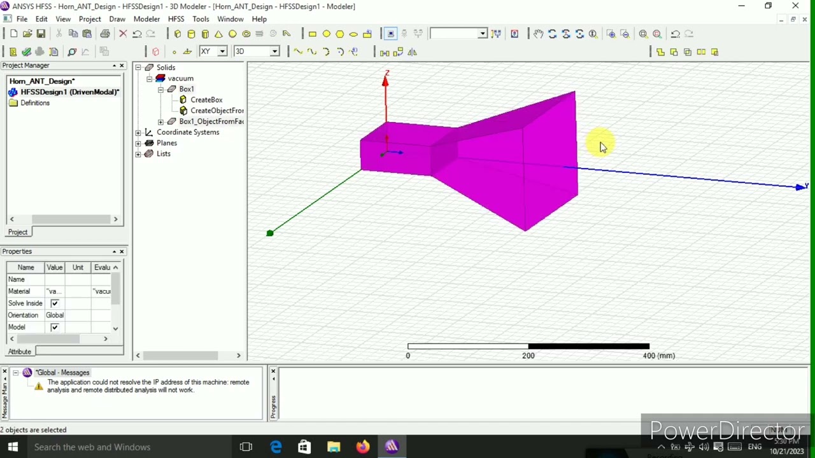Select the Draw ellipse tool

[x=353, y=34]
